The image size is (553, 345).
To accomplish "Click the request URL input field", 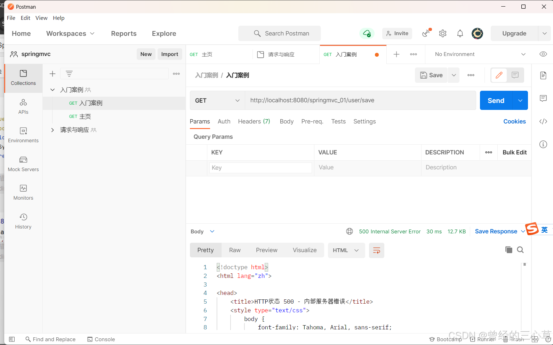I will (x=361, y=101).
